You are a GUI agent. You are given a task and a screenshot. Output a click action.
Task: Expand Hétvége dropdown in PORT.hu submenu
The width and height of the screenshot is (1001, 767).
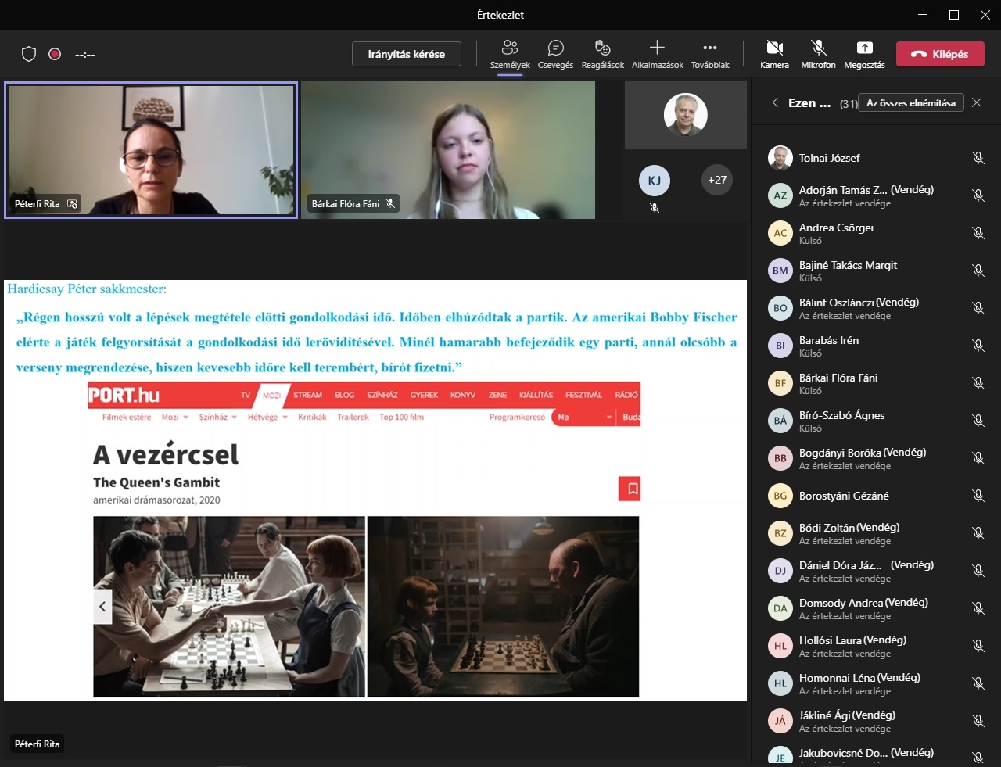click(267, 417)
